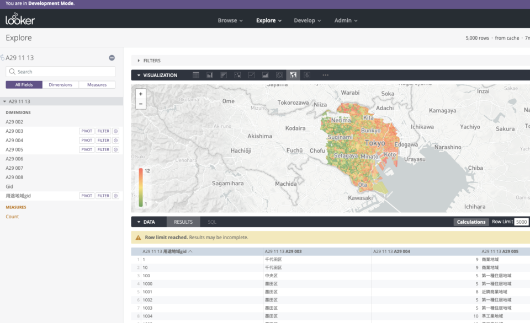This screenshot has height=323, width=530.
Task: Select the Area chart visualization
Action: click(x=265, y=74)
